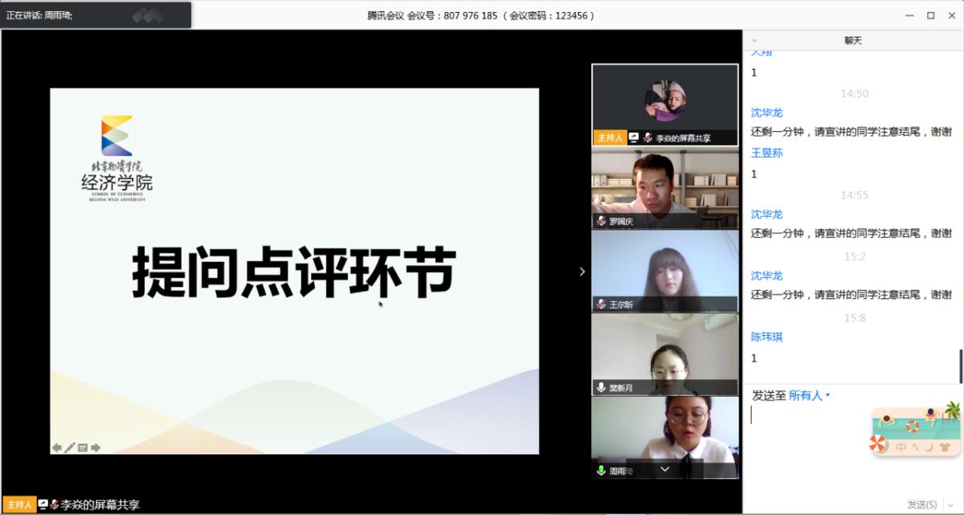Click 王尔昕's muted microphone icon
Viewport: 964px width, 515px height.
601,305
